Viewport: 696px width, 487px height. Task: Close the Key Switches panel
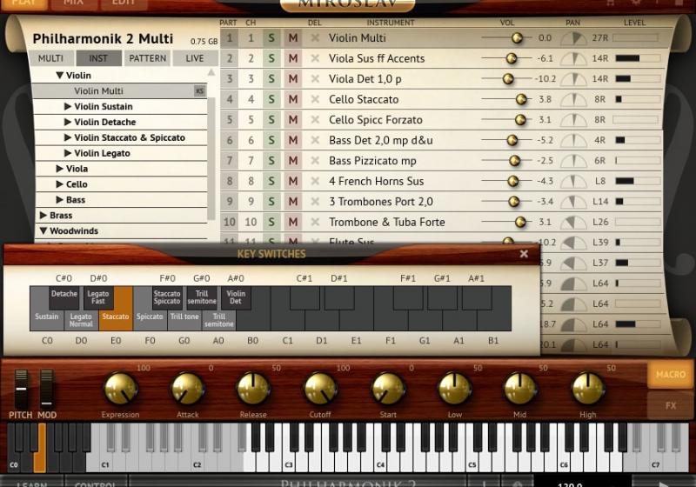point(524,254)
